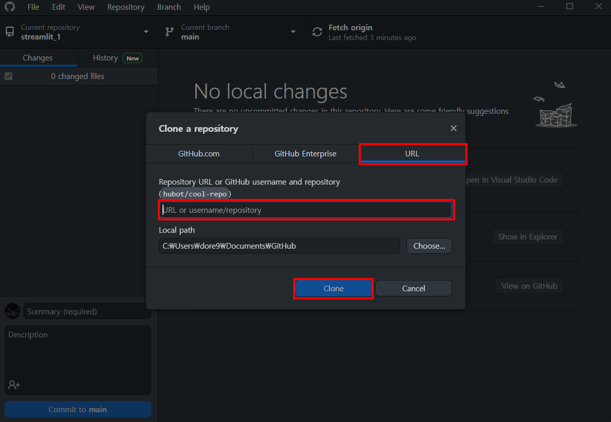The width and height of the screenshot is (611, 422).
Task: Open the Branch menu
Action: (x=169, y=7)
